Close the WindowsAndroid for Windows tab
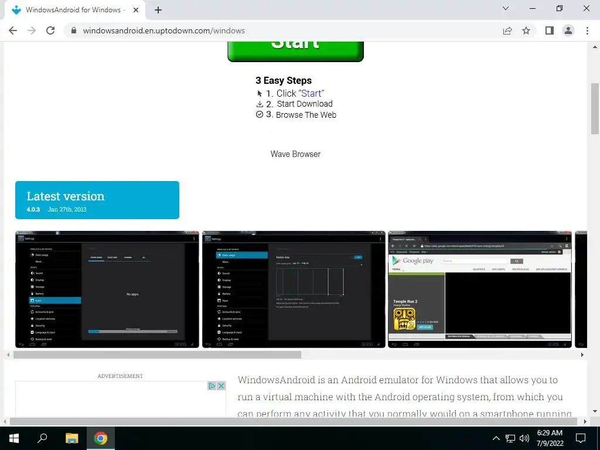 [136, 10]
